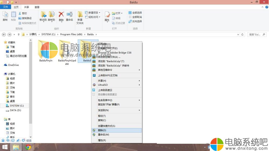Select SYSTEM (C:) in the navigation pane
The width and height of the screenshot is (269, 151).
pyautogui.click(x=15, y=106)
